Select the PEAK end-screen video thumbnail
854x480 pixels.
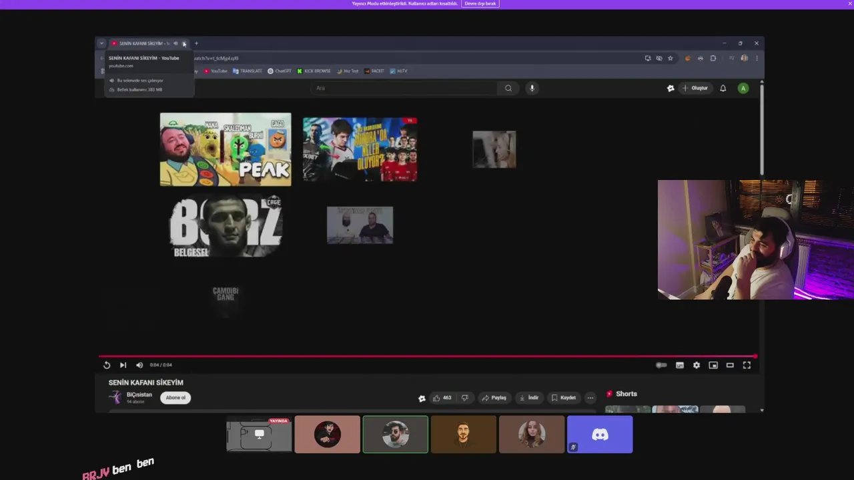pyautogui.click(x=226, y=149)
